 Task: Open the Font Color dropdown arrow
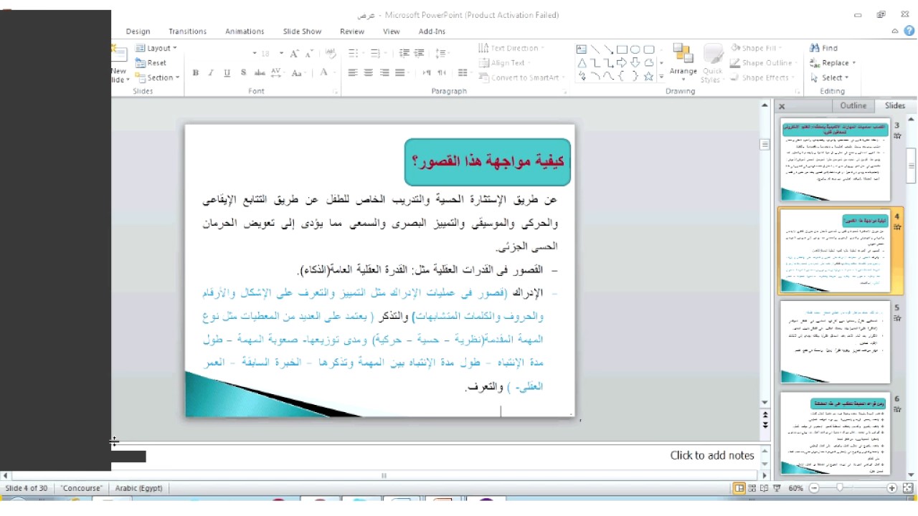click(334, 72)
